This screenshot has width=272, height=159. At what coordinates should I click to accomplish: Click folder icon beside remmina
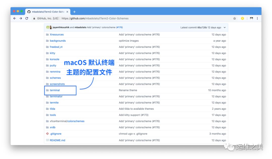click(47, 72)
